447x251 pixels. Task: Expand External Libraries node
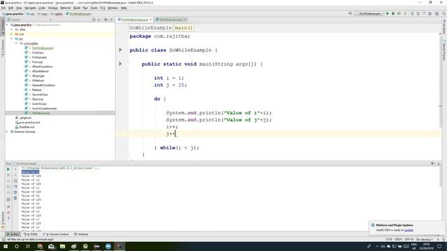tap(8, 132)
